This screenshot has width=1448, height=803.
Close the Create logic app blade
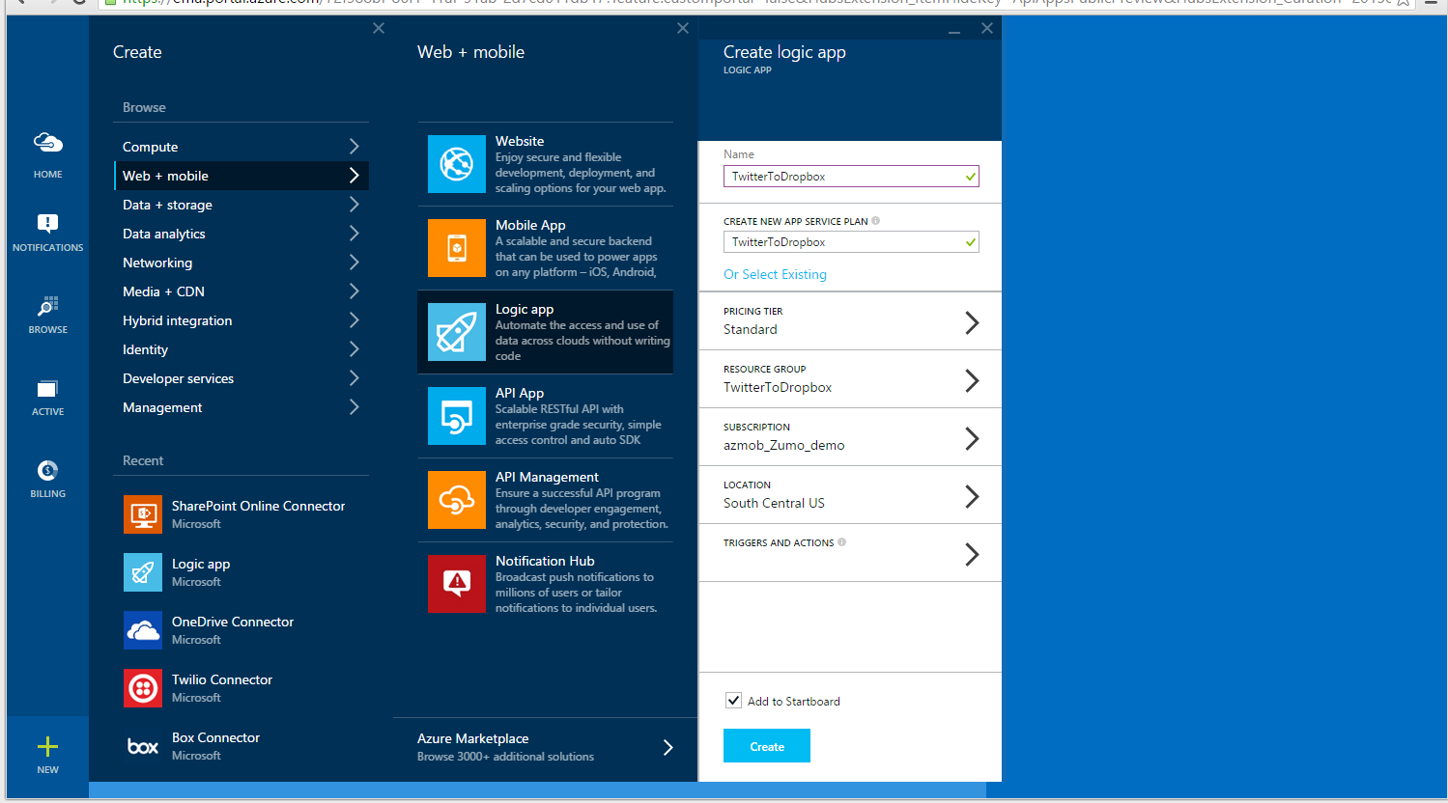[x=987, y=28]
